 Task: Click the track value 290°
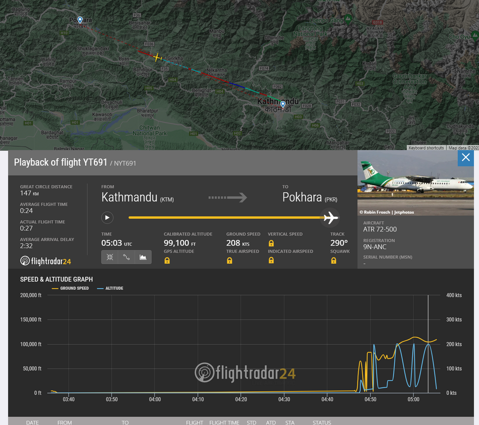click(x=339, y=243)
